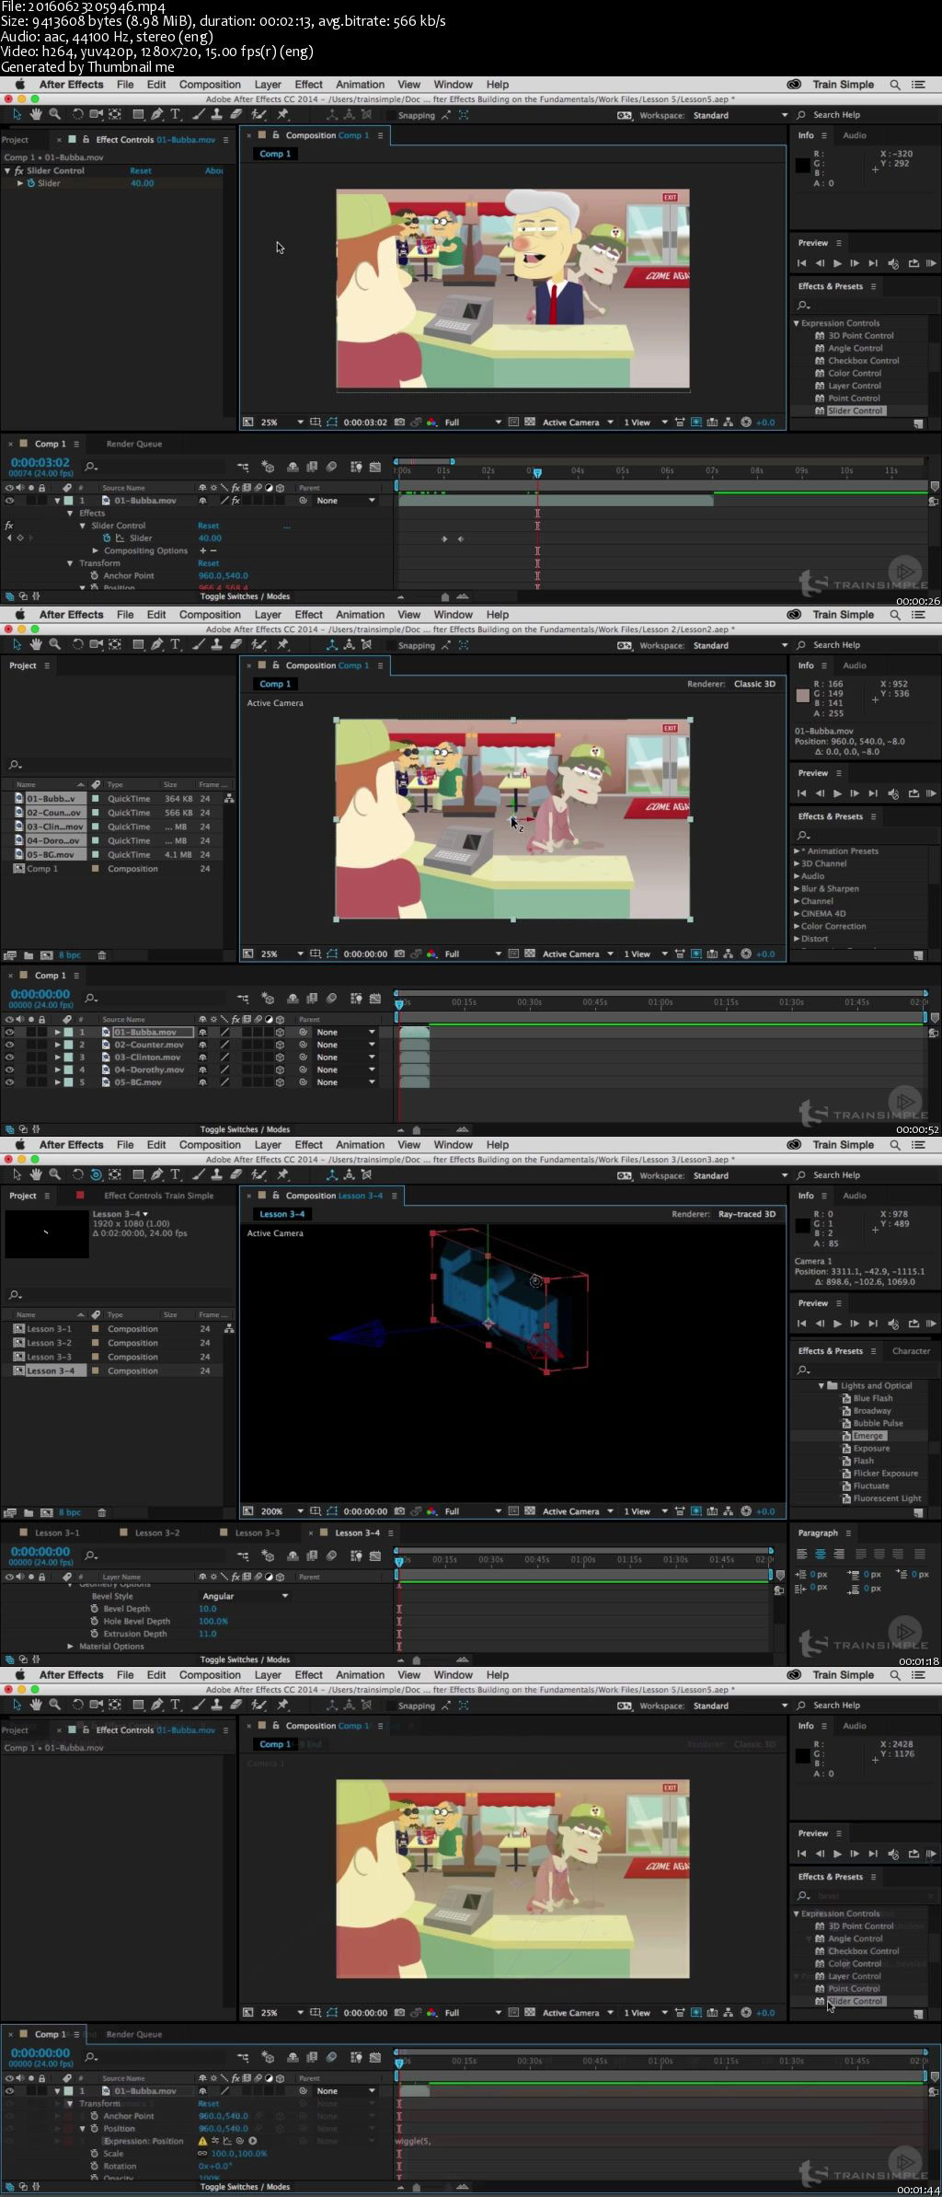Click Hole Bevel Depth stopwatch icon
Screen dimensions: 942x2197
click(x=94, y=1622)
